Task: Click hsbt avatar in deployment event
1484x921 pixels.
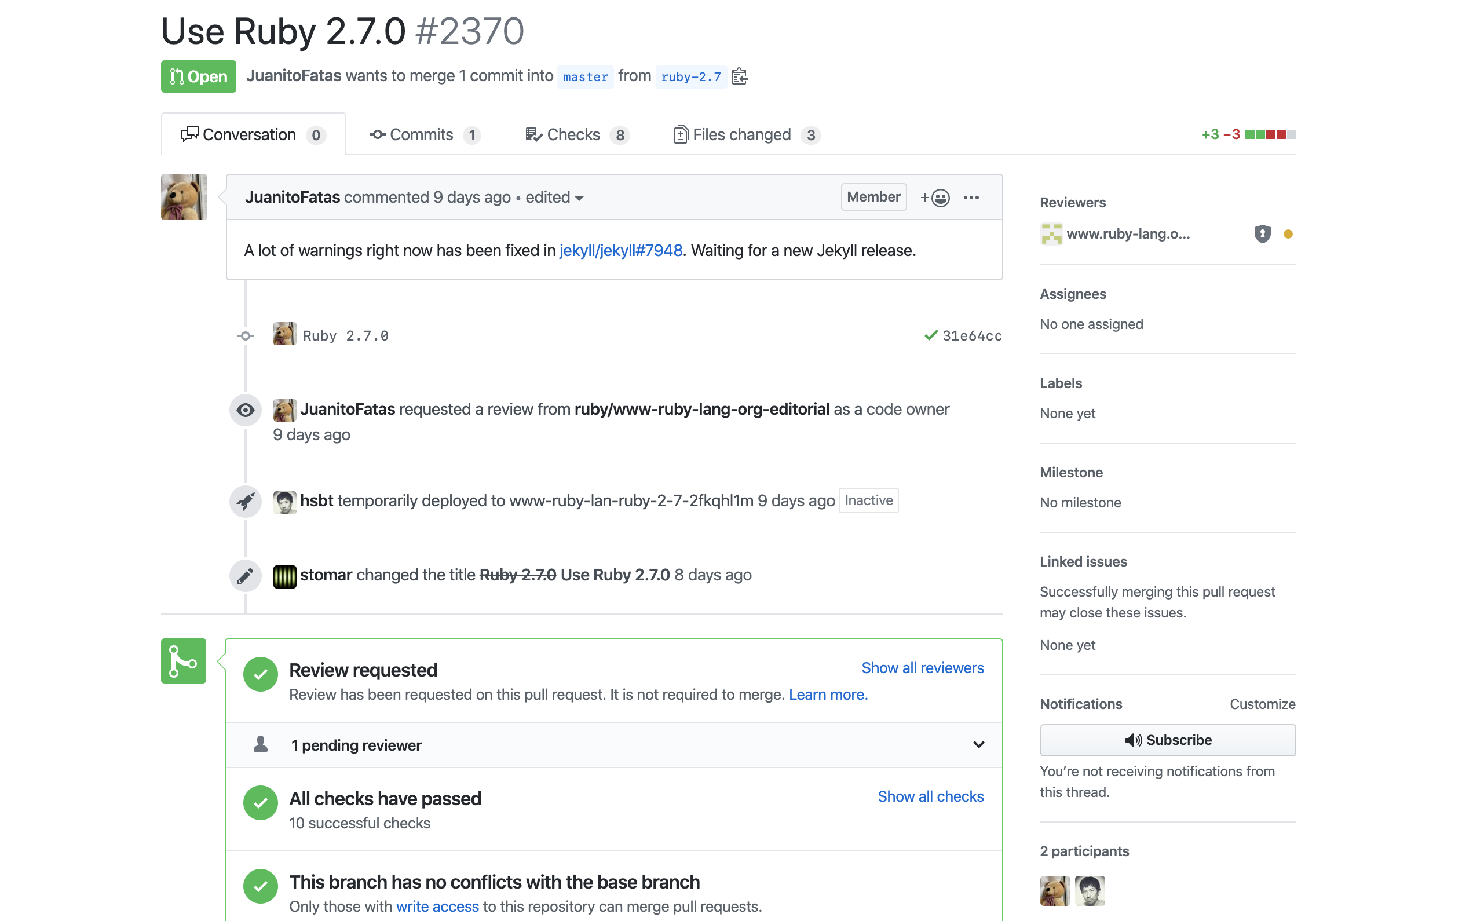Action: tap(284, 502)
